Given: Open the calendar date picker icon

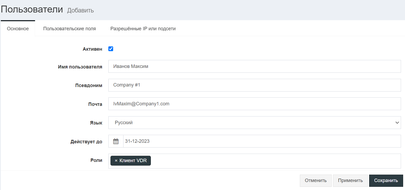Looking at the screenshot, I should click(116, 141).
